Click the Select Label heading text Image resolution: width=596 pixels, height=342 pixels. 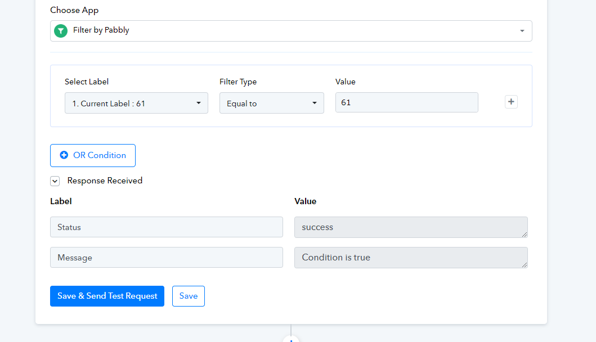(x=86, y=82)
